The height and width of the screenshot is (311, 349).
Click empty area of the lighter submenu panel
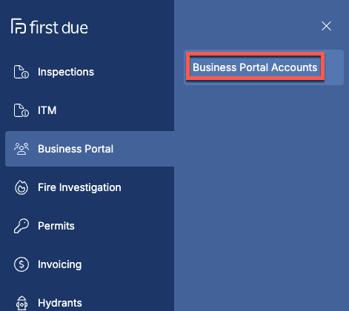click(x=262, y=198)
